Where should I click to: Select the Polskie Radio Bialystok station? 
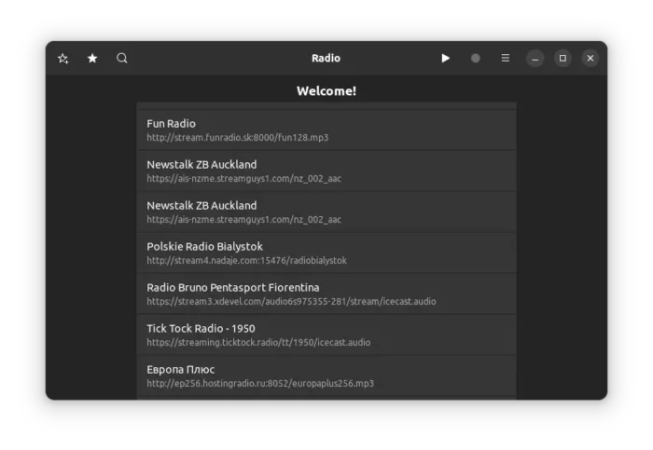click(326, 252)
